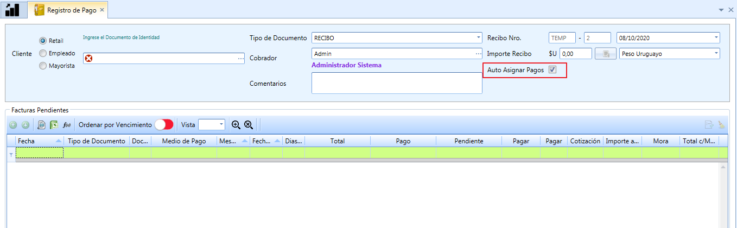Click the zoom in magnifier icon
The height and width of the screenshot is (228, 737).
click(x=236, y=124)
